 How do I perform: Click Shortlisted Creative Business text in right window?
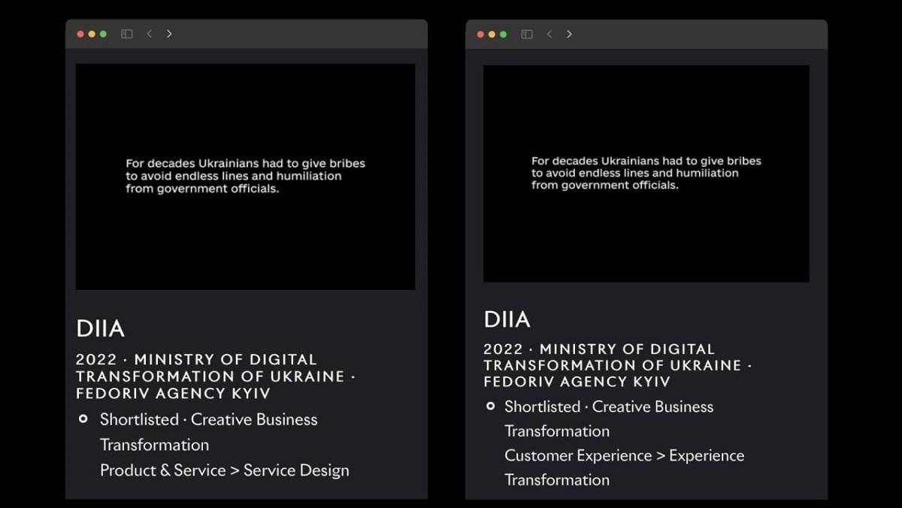[x=609, y=407]
